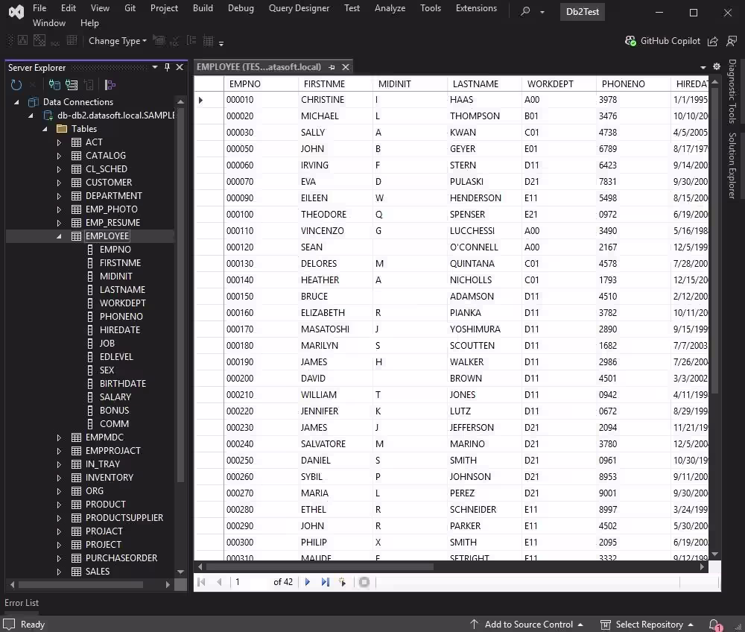Open the Analyze menu
The width and height of the screenshot is (745, 632).
point(390,8)
